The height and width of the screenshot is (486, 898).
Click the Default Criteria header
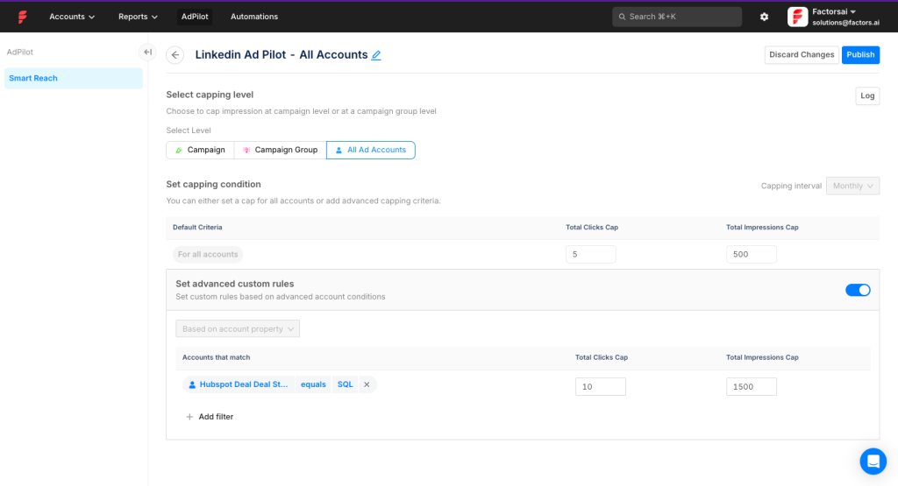tap(197, 227)
